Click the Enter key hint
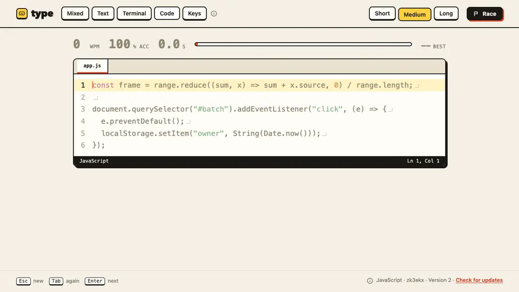The height and width of the screenshot is (292, 519). coord(95,281)
